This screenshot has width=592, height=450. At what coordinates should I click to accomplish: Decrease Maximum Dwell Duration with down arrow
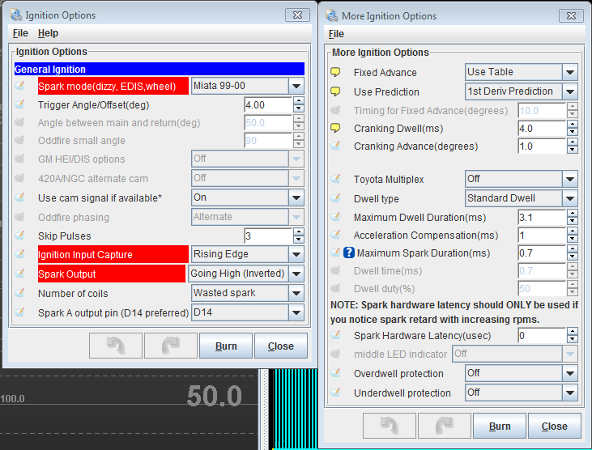(x=572, y=221)
